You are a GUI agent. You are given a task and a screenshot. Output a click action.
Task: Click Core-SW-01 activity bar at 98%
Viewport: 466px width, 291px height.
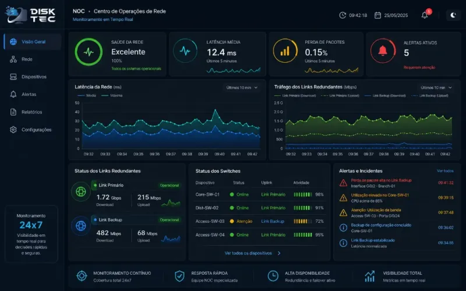pos(302,194)
